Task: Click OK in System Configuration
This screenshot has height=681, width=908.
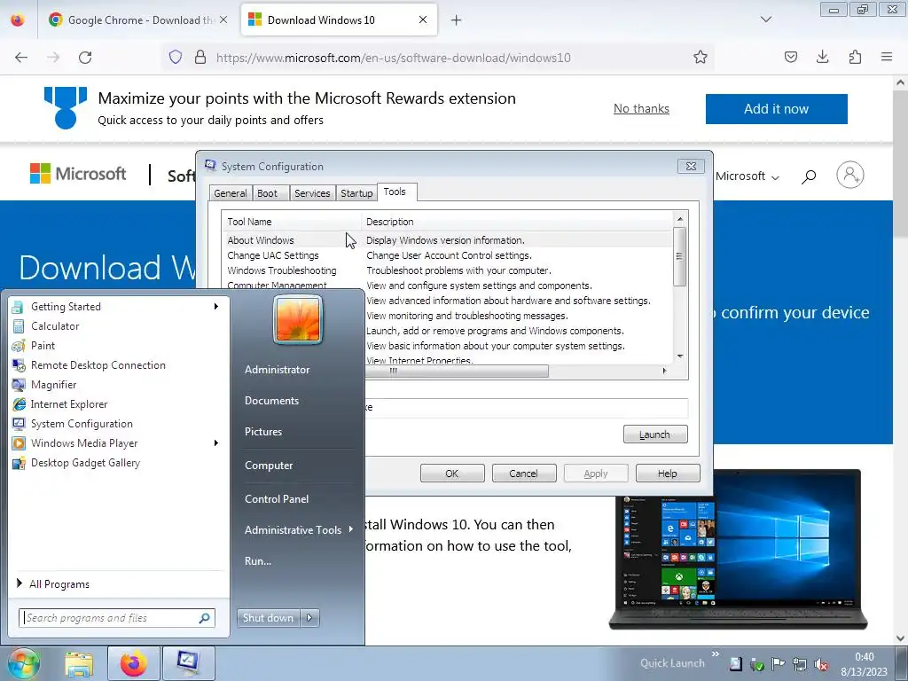Action: (x=451, y=474)
